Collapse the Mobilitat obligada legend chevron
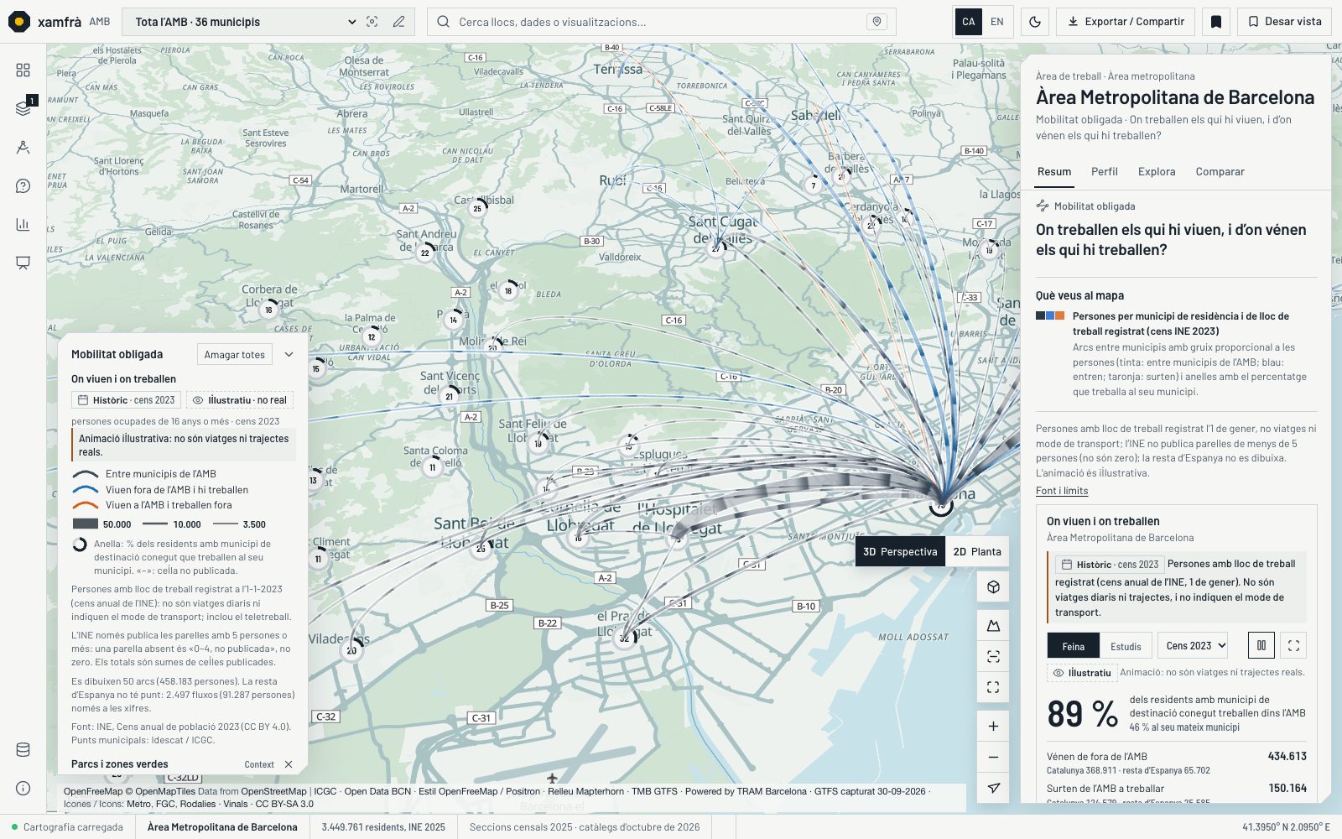The height and width of the screenshot is (839, 1342). coord(289,355)
